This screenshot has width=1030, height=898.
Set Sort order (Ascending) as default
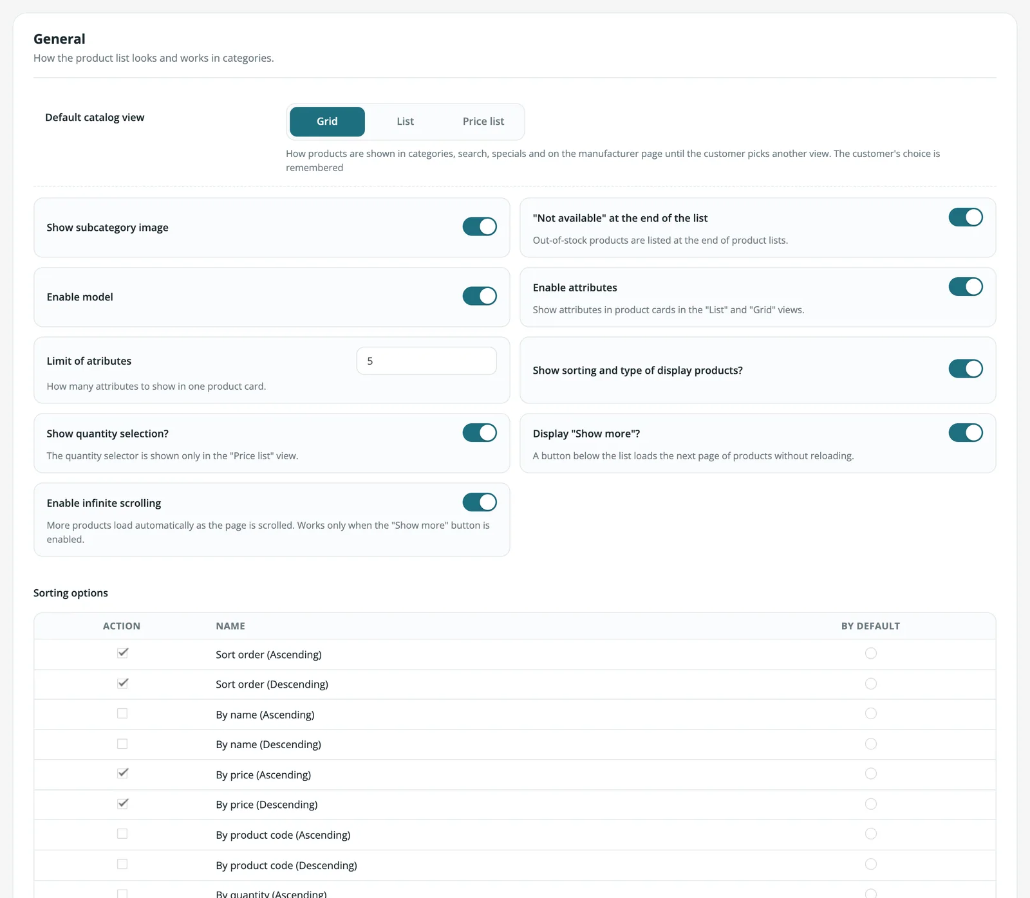pyautogui.click(x=871, y=654)
